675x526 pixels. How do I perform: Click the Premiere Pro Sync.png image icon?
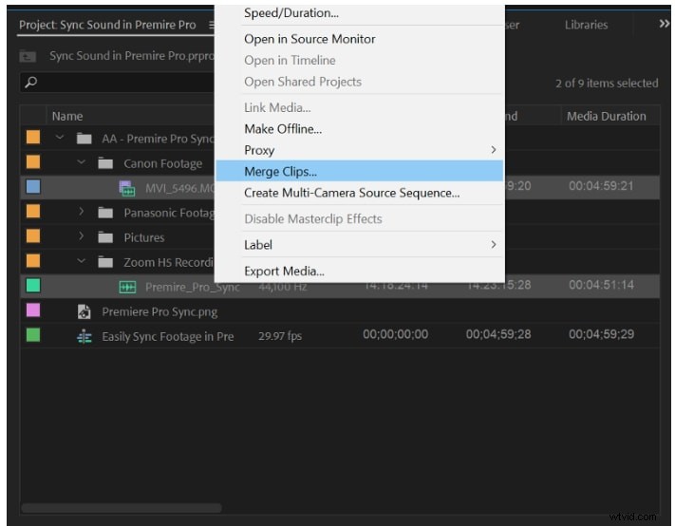click(84, 311)
